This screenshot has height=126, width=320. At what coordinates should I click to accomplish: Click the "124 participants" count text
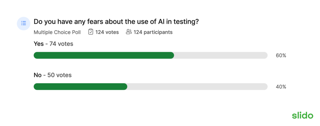153,32
